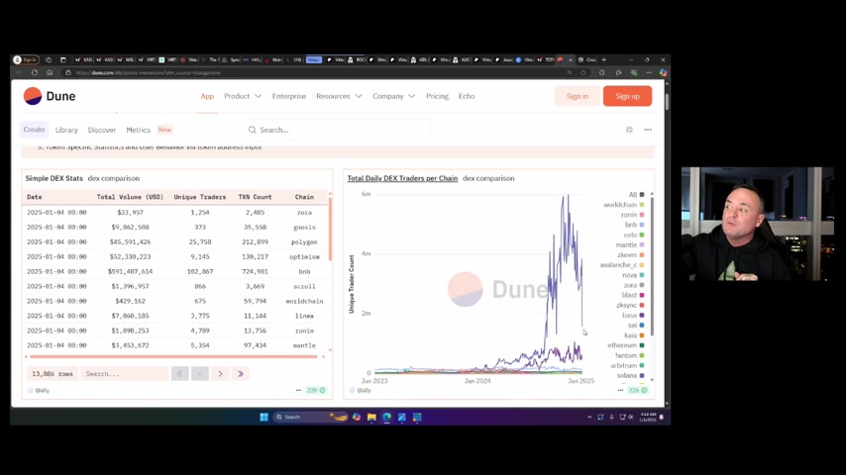Reload the page with browser refresh icon
This screenshot has width=846, height=475.
[35, 72]
